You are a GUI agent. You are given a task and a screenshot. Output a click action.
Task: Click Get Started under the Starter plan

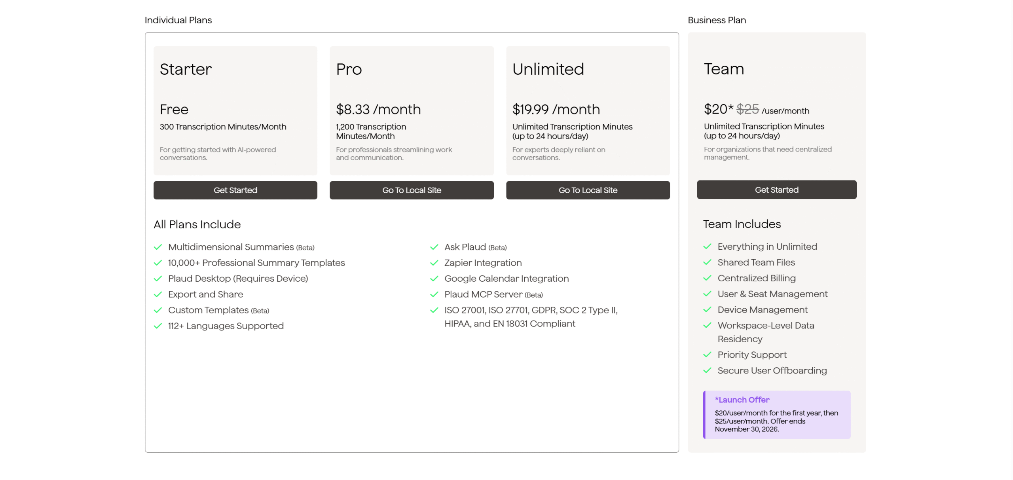pos(235,190)
